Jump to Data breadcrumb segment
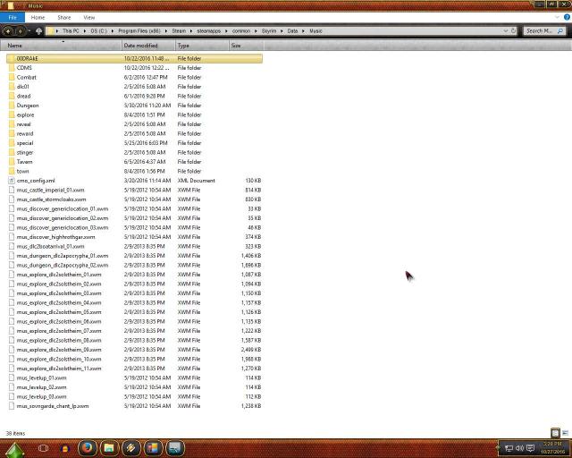The width and height of the screenshot is (572, 458). click(292, 31)
